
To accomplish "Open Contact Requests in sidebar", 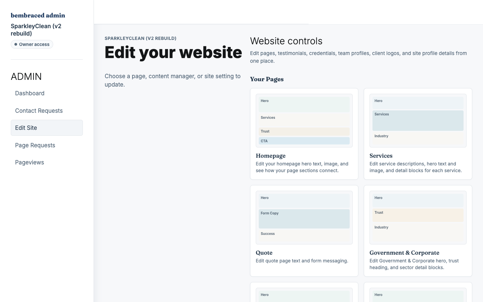I will 47,111.
